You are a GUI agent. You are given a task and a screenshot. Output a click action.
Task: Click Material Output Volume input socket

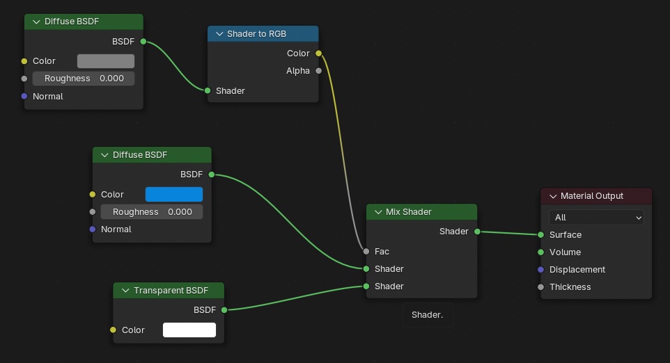click(540, 252)
